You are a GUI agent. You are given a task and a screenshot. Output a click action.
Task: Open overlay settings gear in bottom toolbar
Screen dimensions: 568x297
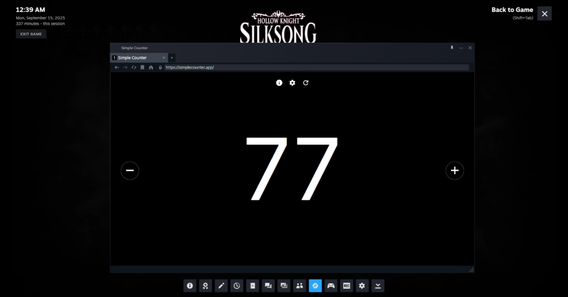tap(362, 286)
